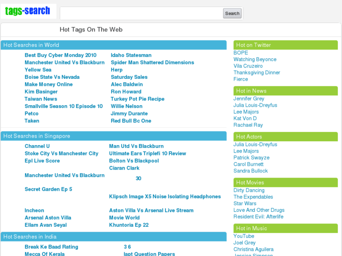Image resolution: width=342 pixels, height=256 pixels.
Task: Click the tags-search logo
Action: 28,11
